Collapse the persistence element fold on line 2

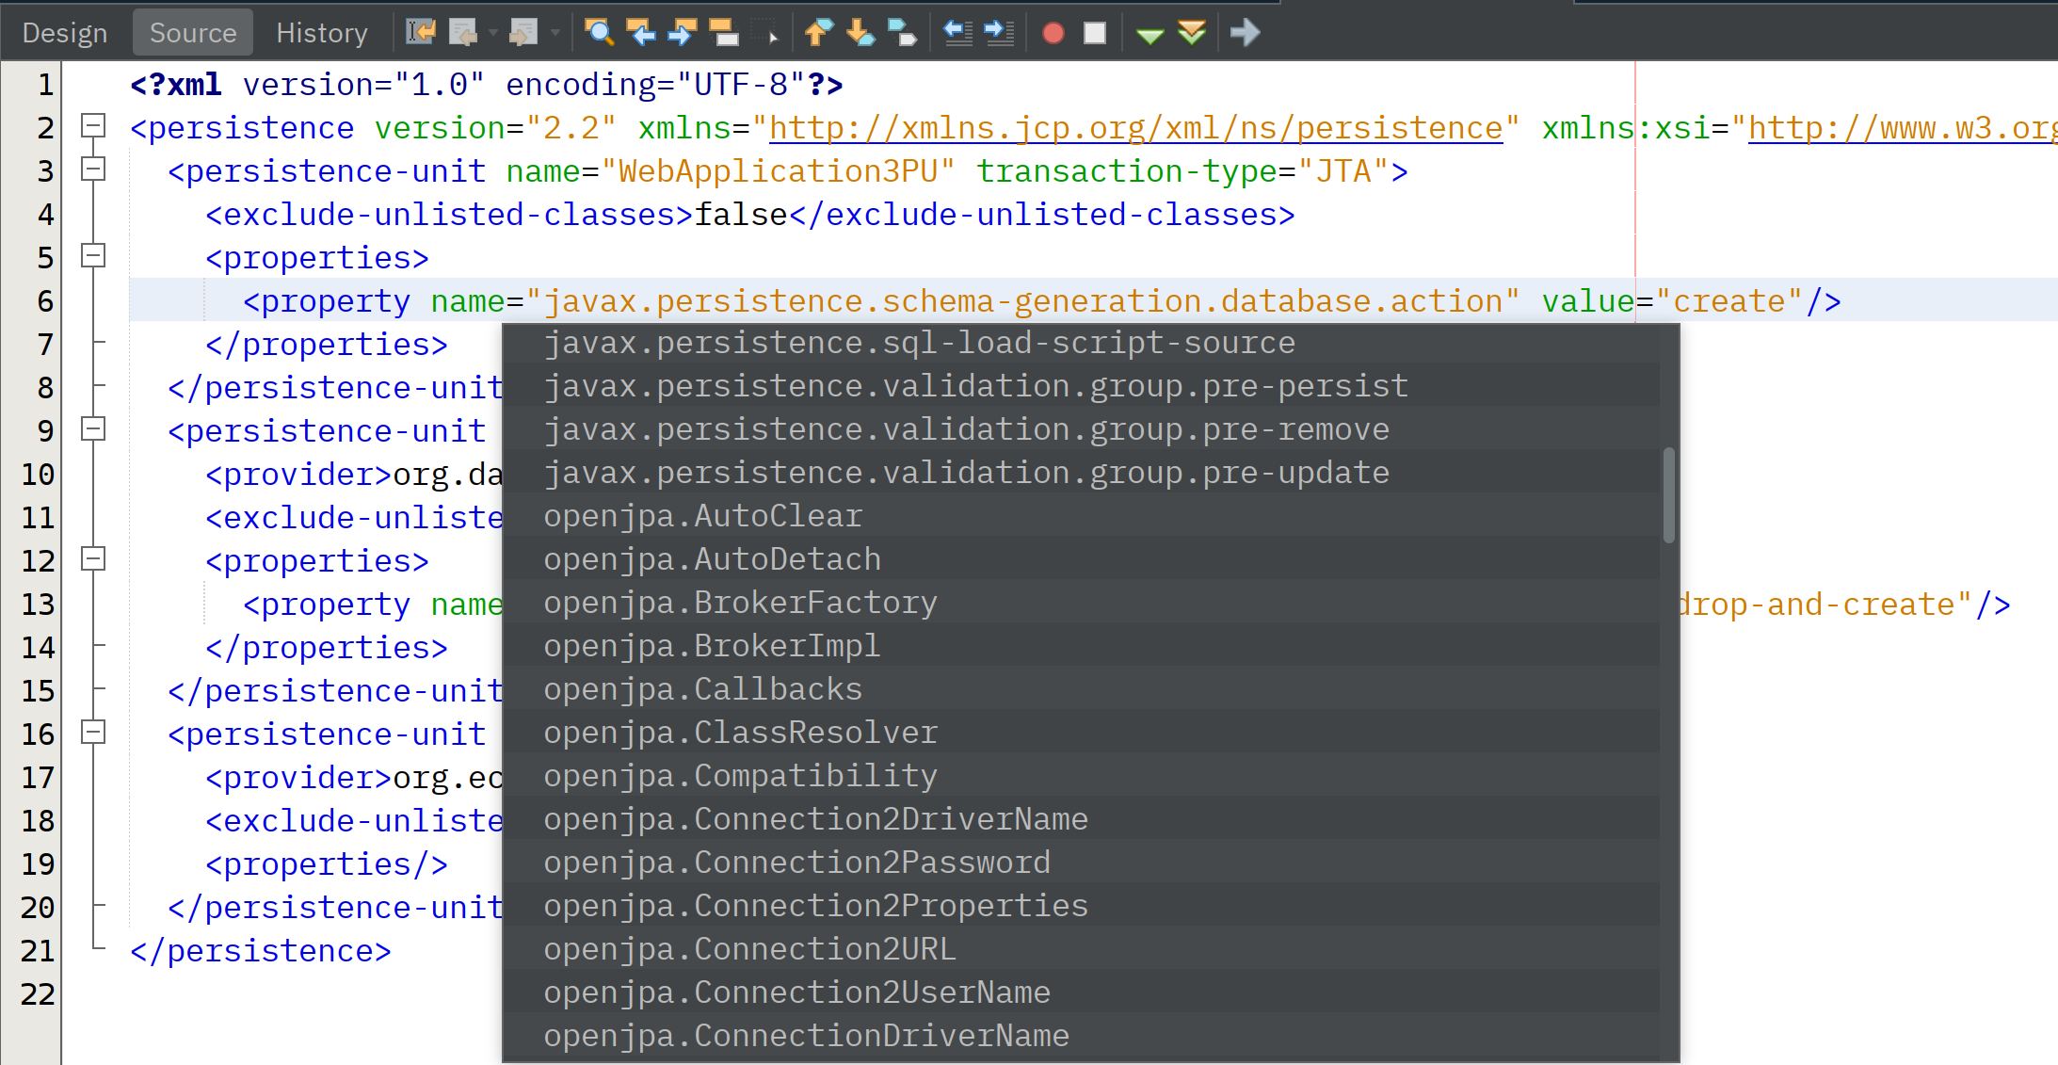click(x=93, y=125)
